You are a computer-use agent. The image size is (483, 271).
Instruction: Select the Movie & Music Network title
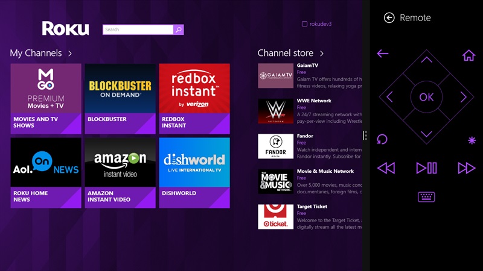325,172
